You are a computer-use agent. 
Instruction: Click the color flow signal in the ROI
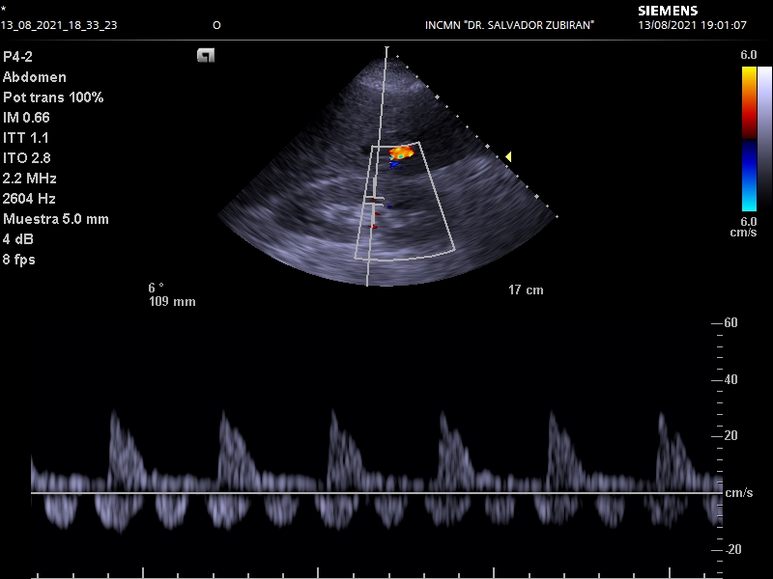(x=399, y=152)
